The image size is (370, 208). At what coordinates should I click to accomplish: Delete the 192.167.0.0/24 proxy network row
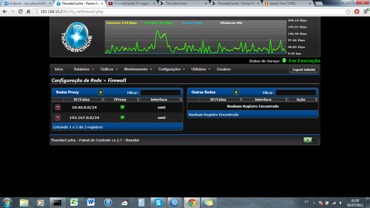click(57, 117)
